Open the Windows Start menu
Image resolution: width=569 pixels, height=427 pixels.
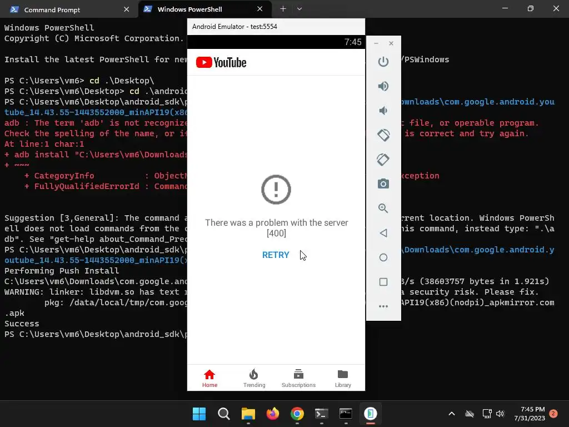[199, 414]
